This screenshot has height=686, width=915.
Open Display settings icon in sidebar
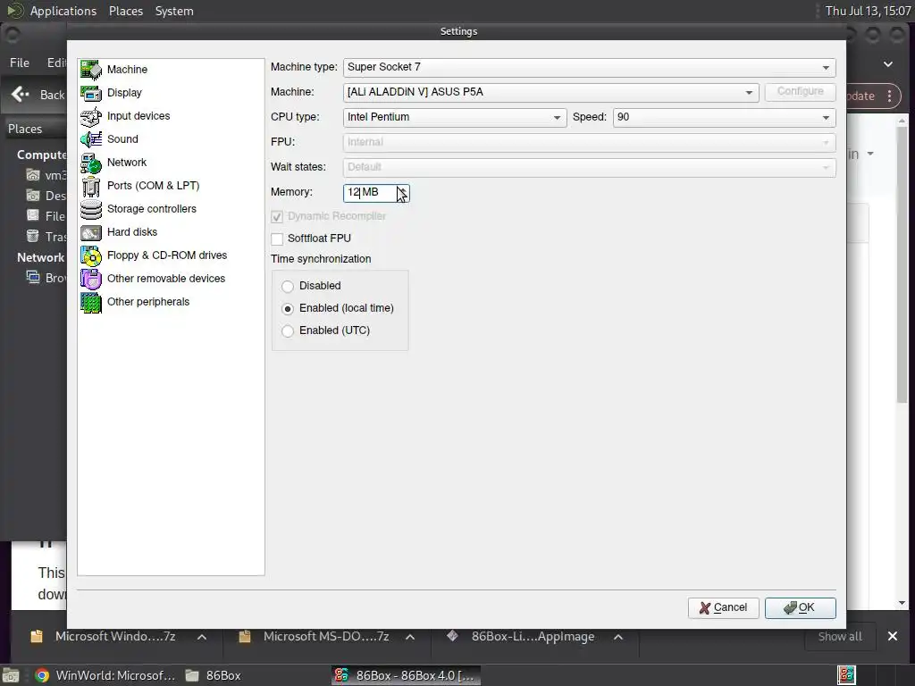coord(91,93)
